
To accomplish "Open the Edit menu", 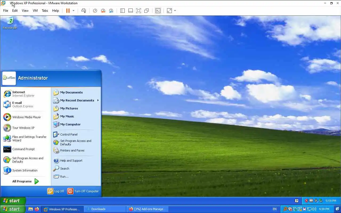I will click(x=15, y=11).
